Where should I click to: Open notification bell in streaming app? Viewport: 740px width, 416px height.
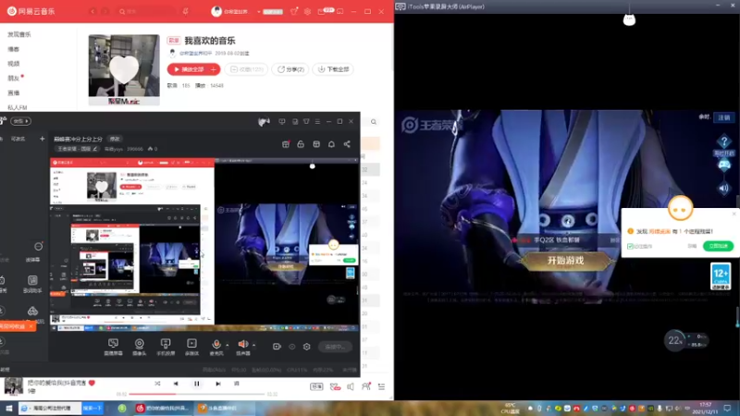point(331,144)
